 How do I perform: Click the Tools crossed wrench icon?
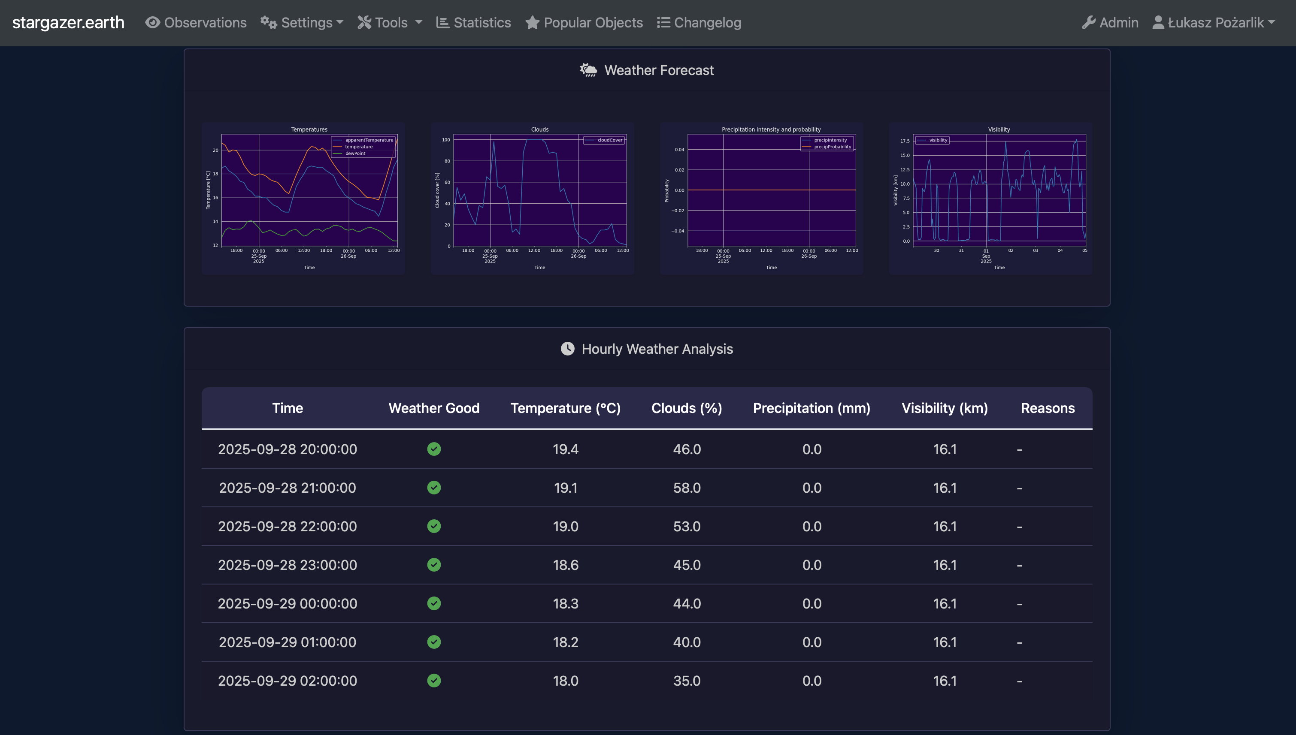click(364, 23)
